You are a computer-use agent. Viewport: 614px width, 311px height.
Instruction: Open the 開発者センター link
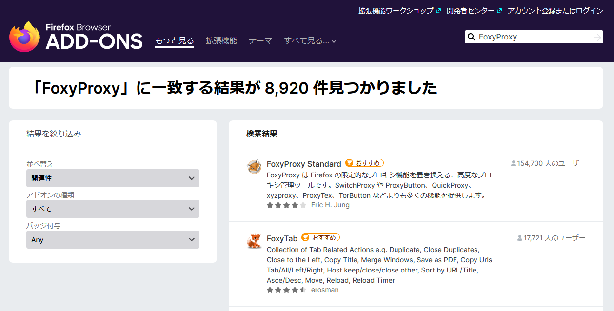(x=470, y=11)
